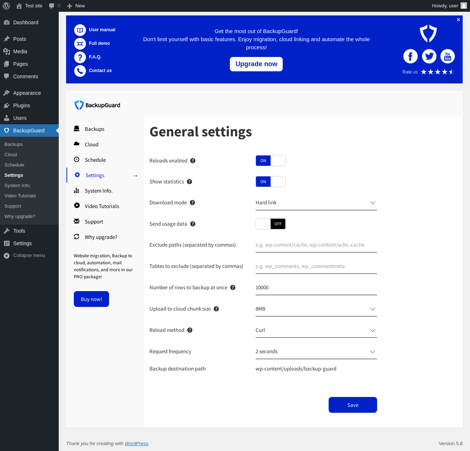The image size is (470, 451).
Task: Click the WordPress logo in admin bar
Action: click(6, 6)
